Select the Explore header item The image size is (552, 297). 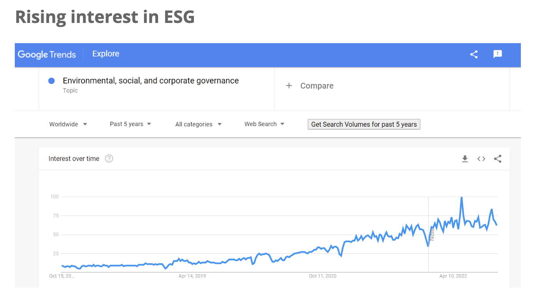(x=106, y=54)
